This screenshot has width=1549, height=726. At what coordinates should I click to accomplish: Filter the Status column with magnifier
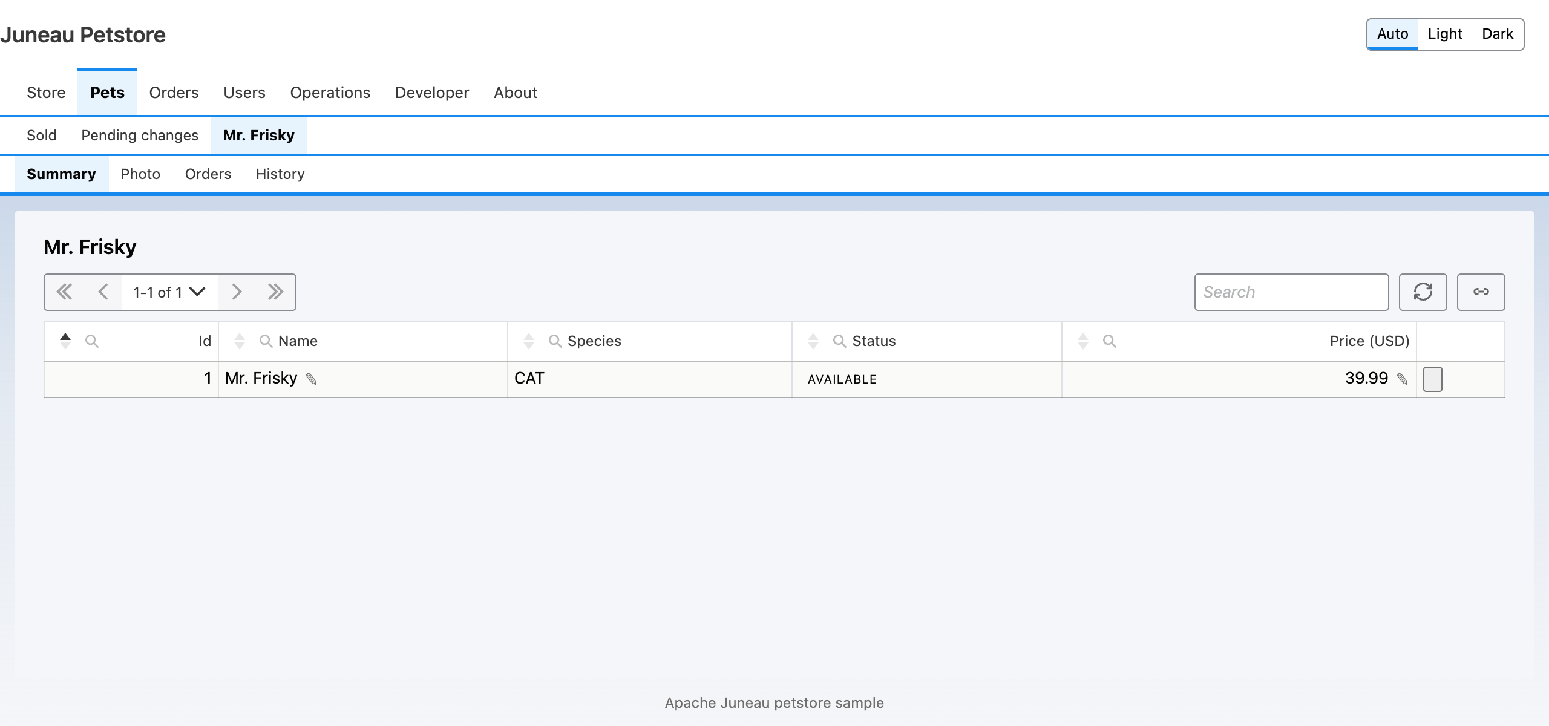pos(839,341)
